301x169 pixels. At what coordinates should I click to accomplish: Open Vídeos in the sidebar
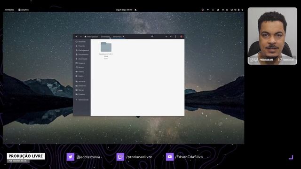point(80,72)
